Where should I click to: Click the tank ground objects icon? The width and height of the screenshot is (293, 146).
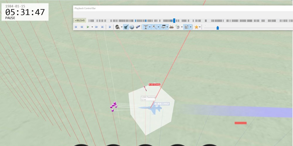pyautogui.click(x=171, y=27)
